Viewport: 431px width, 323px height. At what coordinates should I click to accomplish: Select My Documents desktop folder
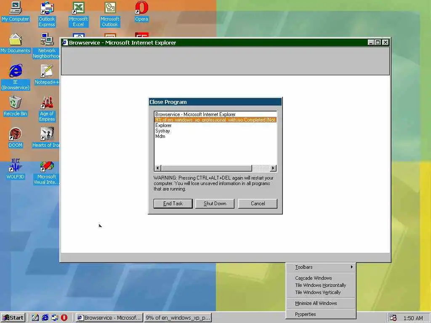tap(16, 43)
